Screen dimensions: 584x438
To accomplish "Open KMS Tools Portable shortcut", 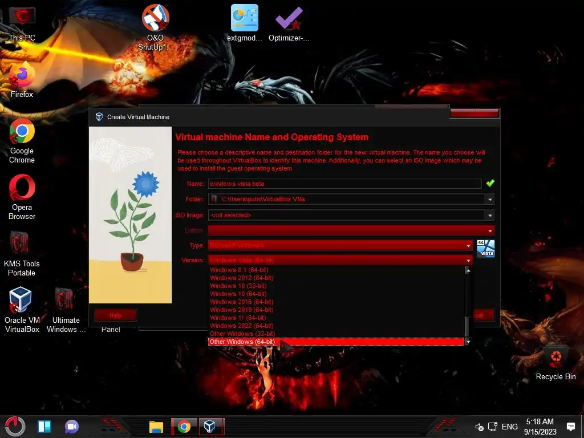I will 22,254.
